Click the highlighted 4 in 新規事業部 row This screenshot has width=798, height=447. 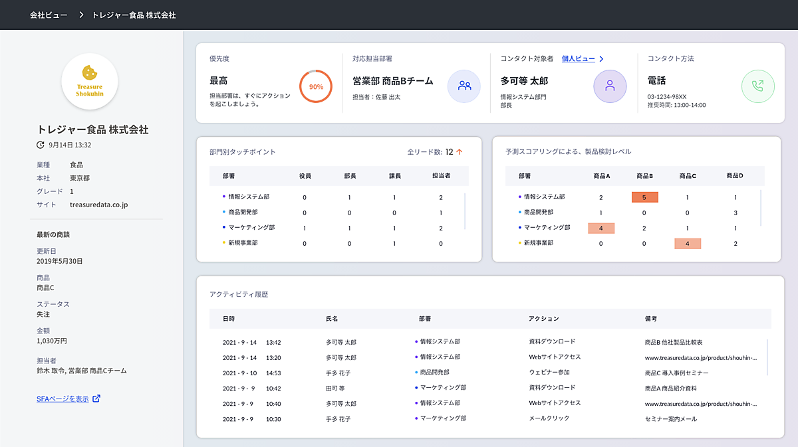687,243
